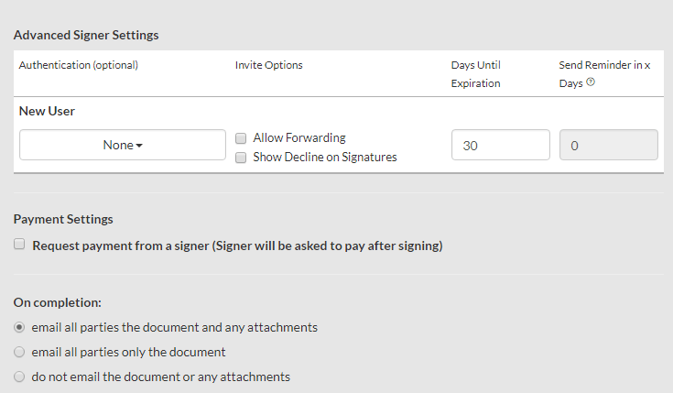The width and height of the screenshot is (673, 393).
Task: Click the Show Decline on Signatures label
Action: coord(325,158)
